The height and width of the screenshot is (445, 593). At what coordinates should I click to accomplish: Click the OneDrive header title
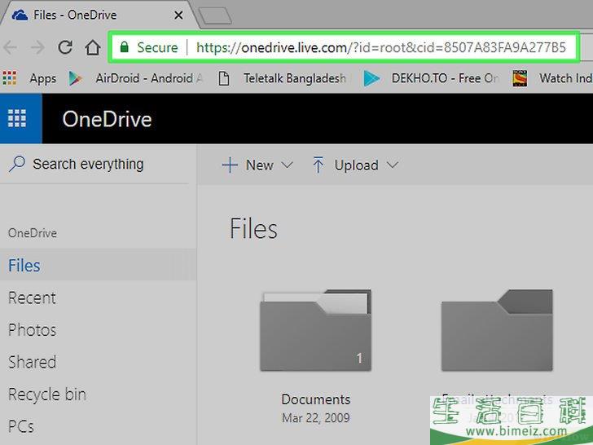click(x=107, y=119)
